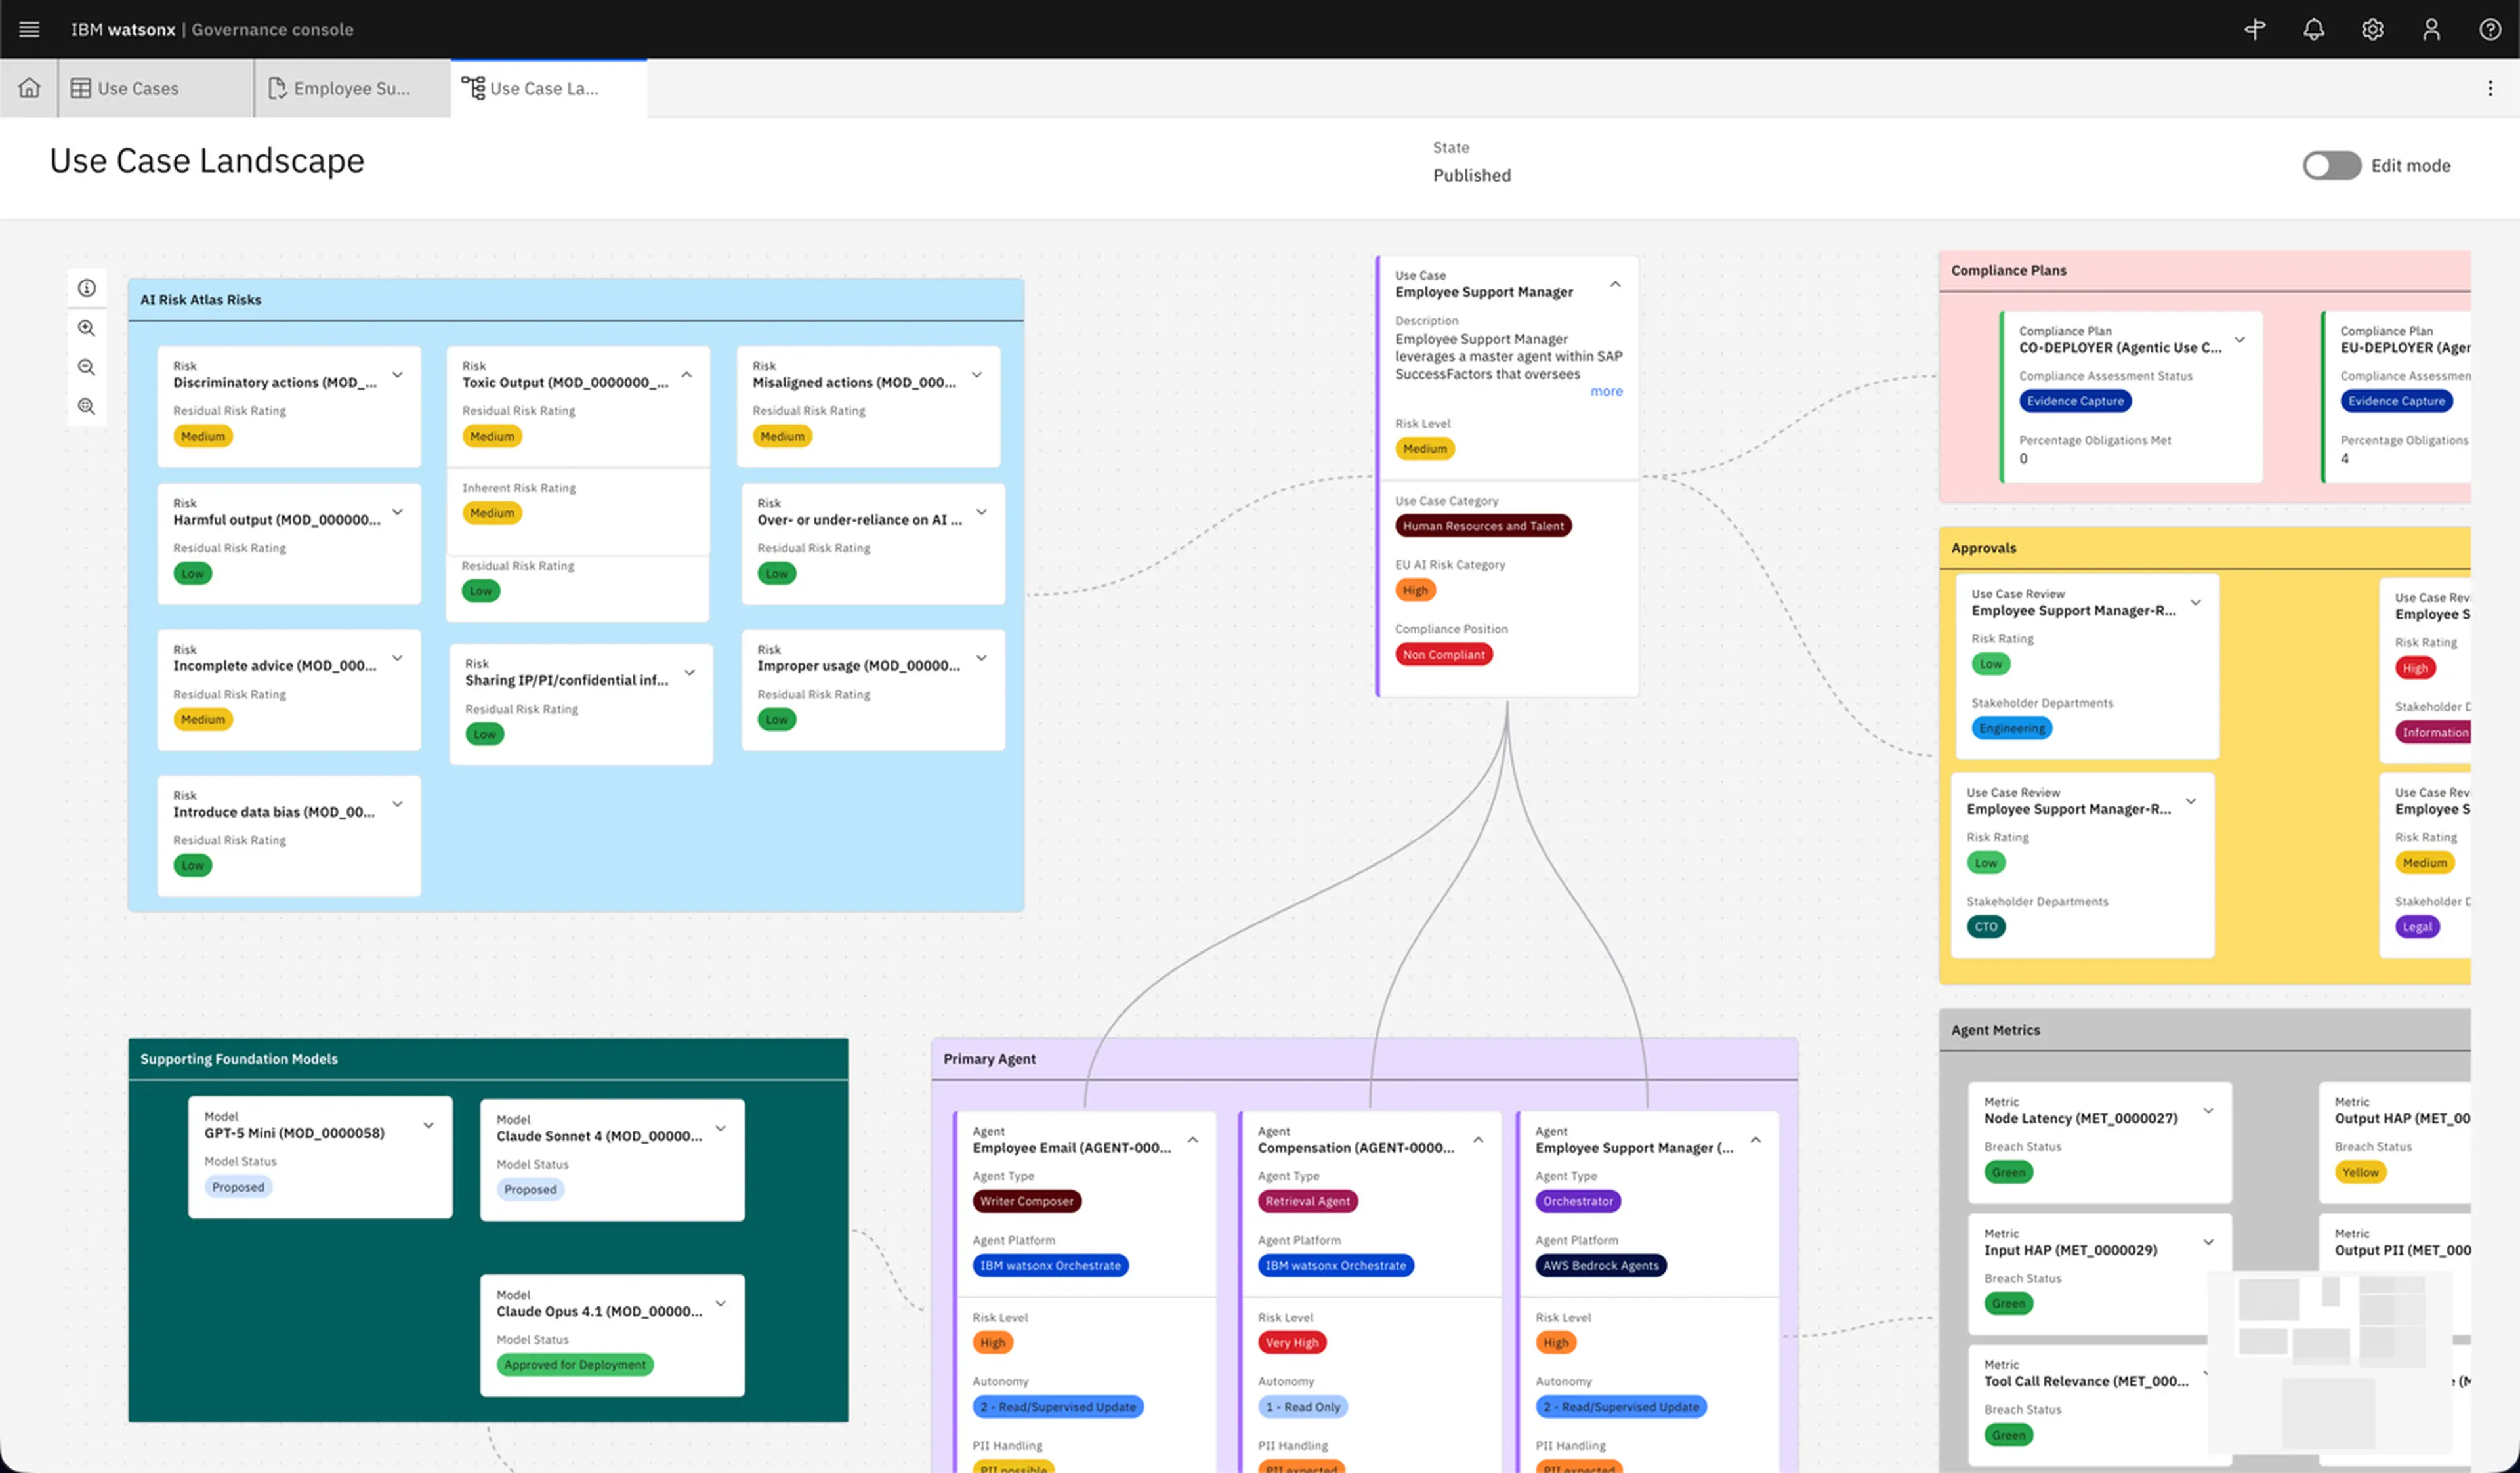Expand the Introduce data bias card
The image size is (2520, 1473).
(x=397, y=804)
